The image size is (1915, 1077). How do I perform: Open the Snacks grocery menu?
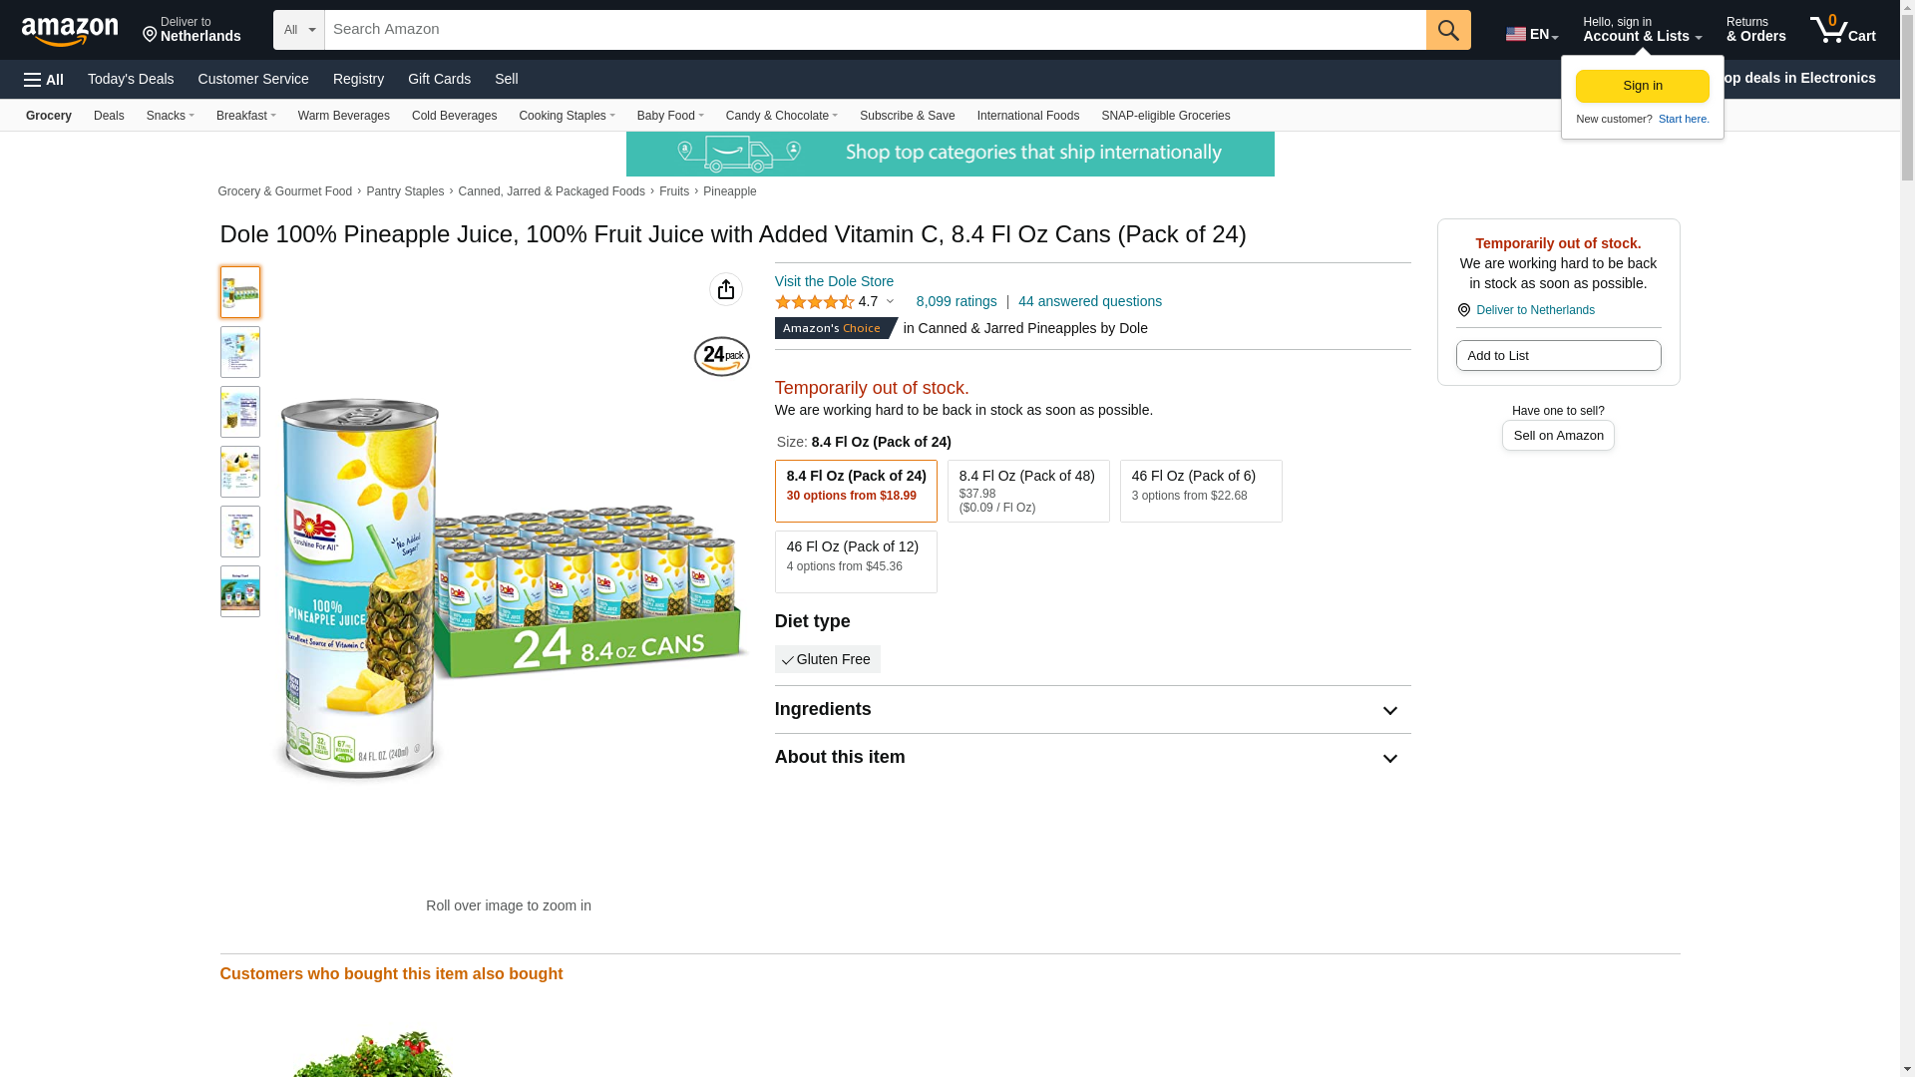(x=170, y=116)
